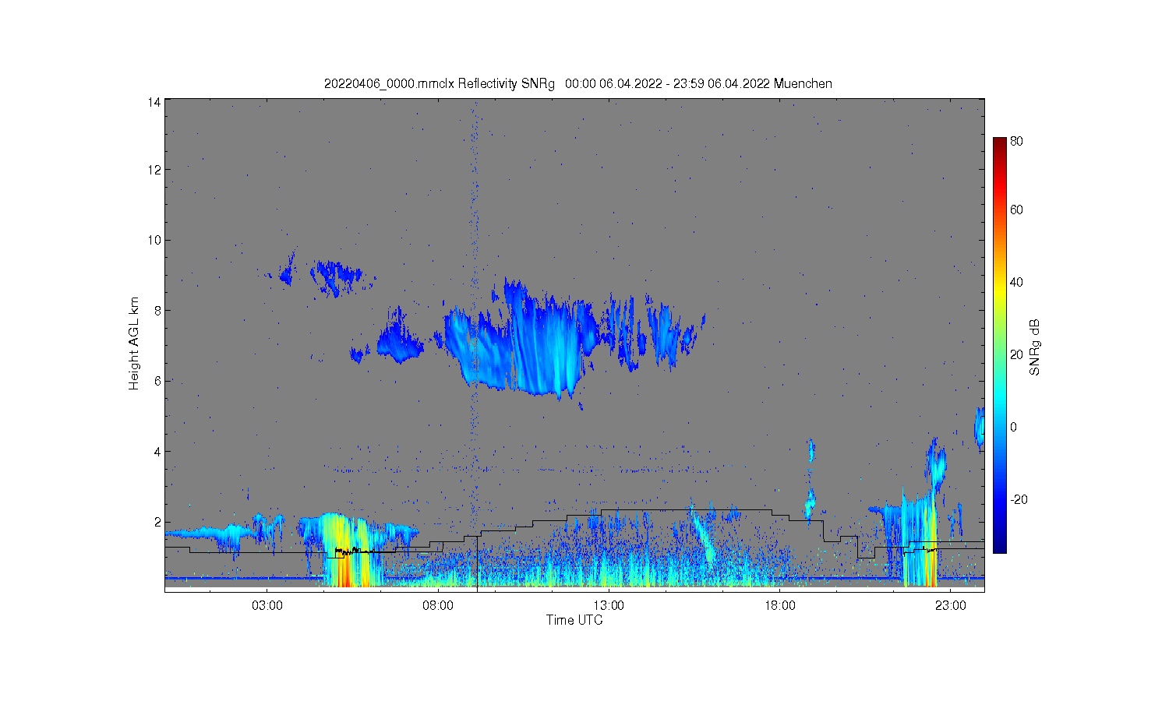This screenshot has width=1169, height=701.
Task: Click the height tick label '12'
Action: pyautogui.click(x=154, y=170)
